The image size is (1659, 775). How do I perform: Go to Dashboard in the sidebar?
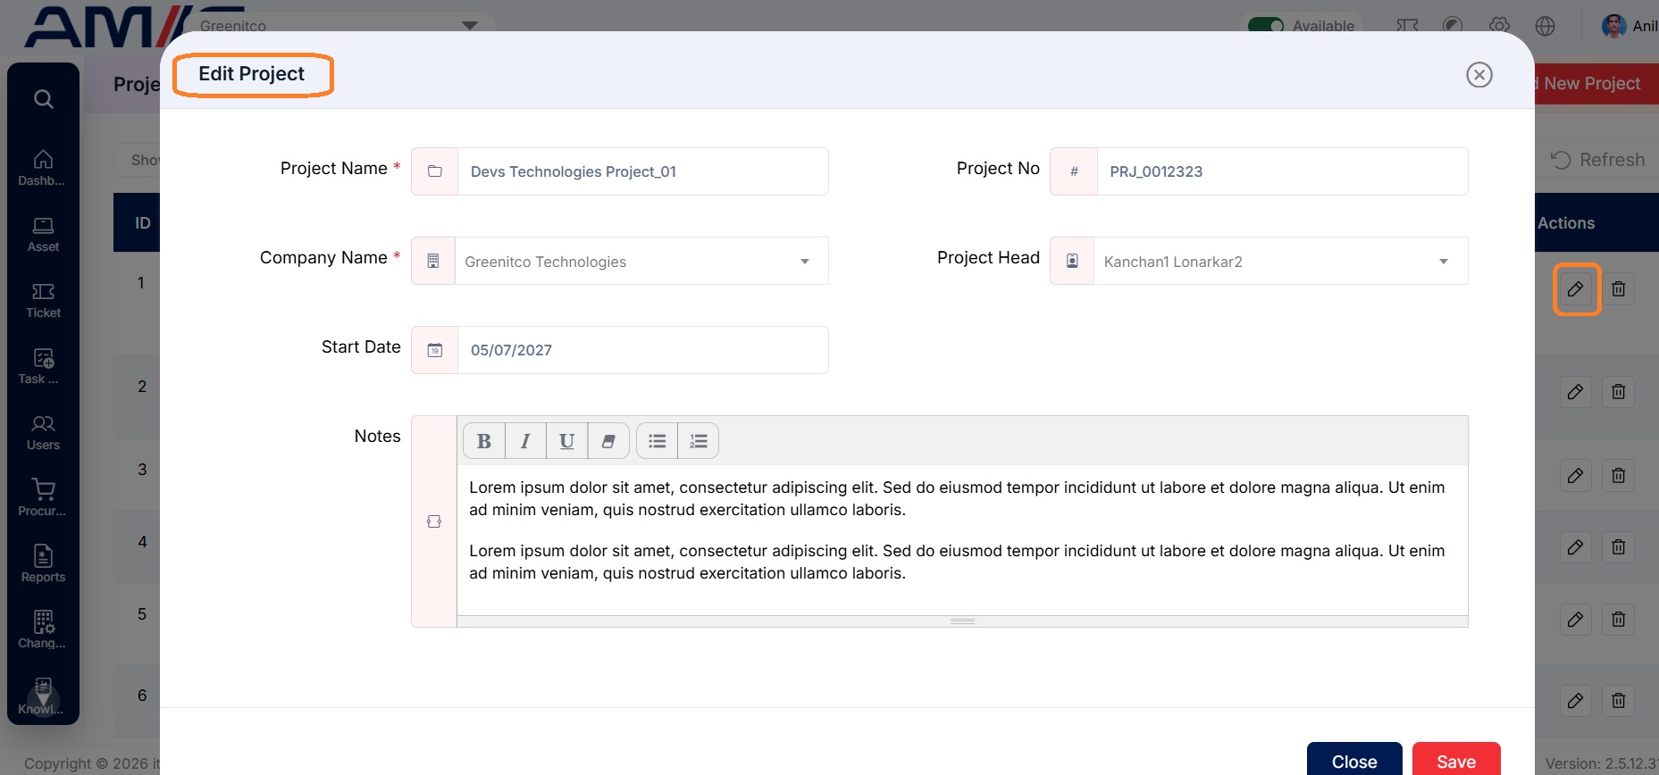43,168
